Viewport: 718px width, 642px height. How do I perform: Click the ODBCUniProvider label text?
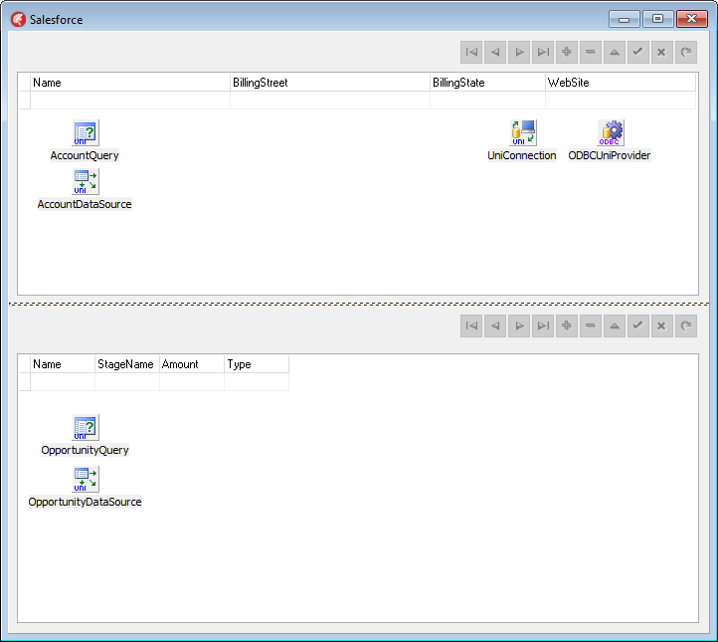(x=610, y=155)
